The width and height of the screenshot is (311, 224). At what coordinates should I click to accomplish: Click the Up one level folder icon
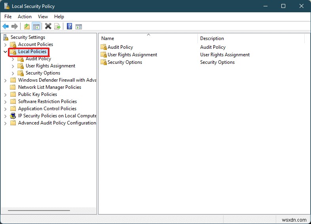point(27,26)
